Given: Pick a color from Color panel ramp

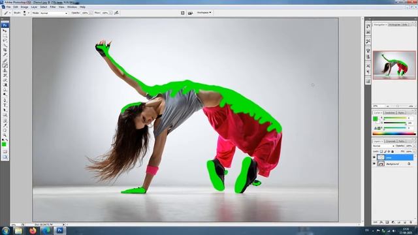Looking at the screenshot, I should point(394,134).
